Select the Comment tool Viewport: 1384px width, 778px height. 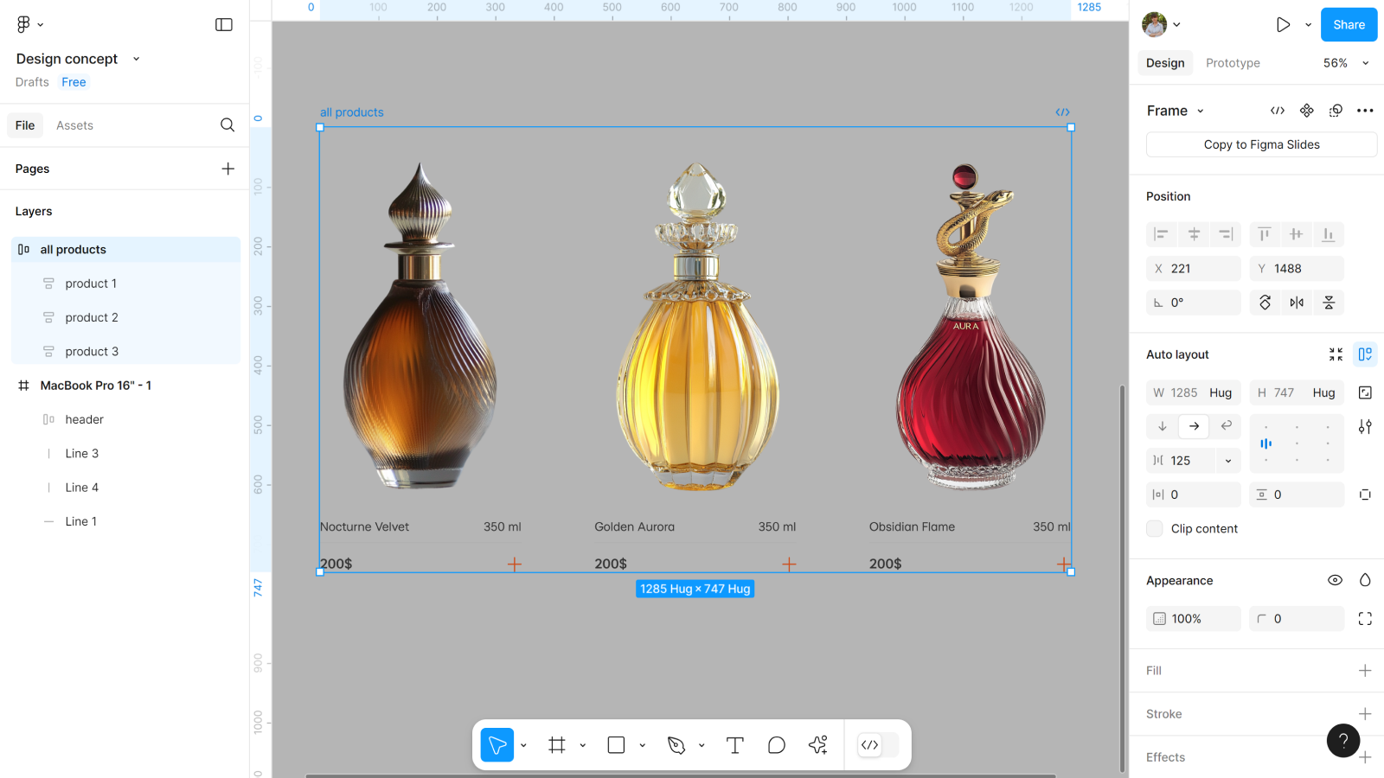point(776,745)
